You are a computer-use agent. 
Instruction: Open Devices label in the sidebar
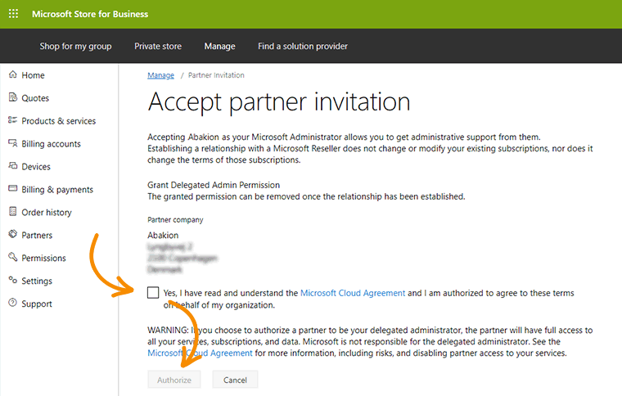click(36, 166)
